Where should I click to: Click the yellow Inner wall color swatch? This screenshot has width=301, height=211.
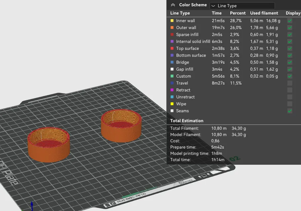(x=172, y=20)
